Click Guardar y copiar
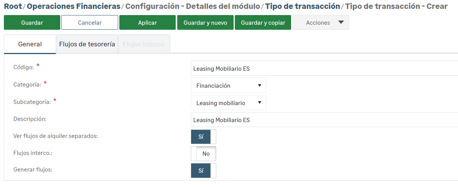Image resolution: width=458 pixels, height=187 pixels. 263,23
